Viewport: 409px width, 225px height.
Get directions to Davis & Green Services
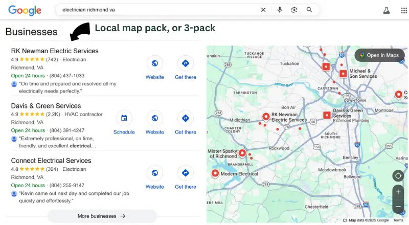186,118
